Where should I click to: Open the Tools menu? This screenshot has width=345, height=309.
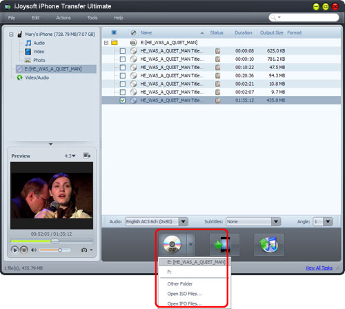point(92,18)
